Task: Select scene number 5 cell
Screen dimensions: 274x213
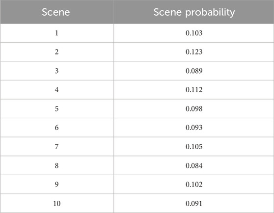Action: point(57,109)
